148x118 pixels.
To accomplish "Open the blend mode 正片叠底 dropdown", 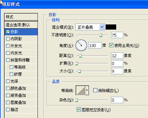I will [90, 27].
